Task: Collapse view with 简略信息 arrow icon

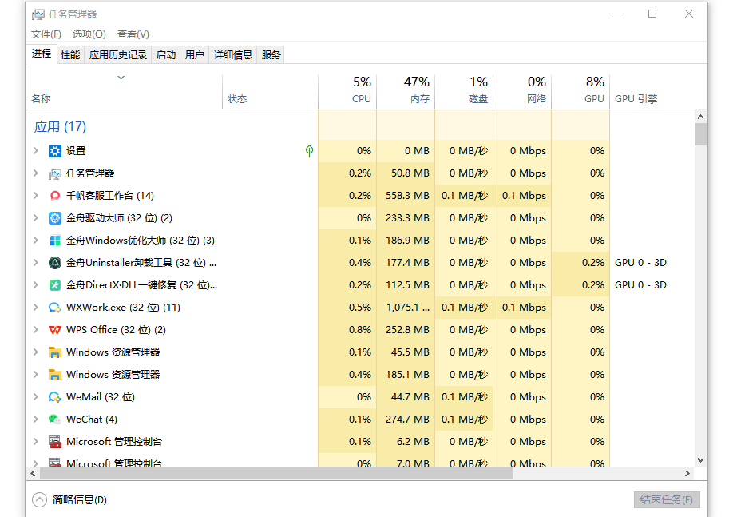Action: 40,499
